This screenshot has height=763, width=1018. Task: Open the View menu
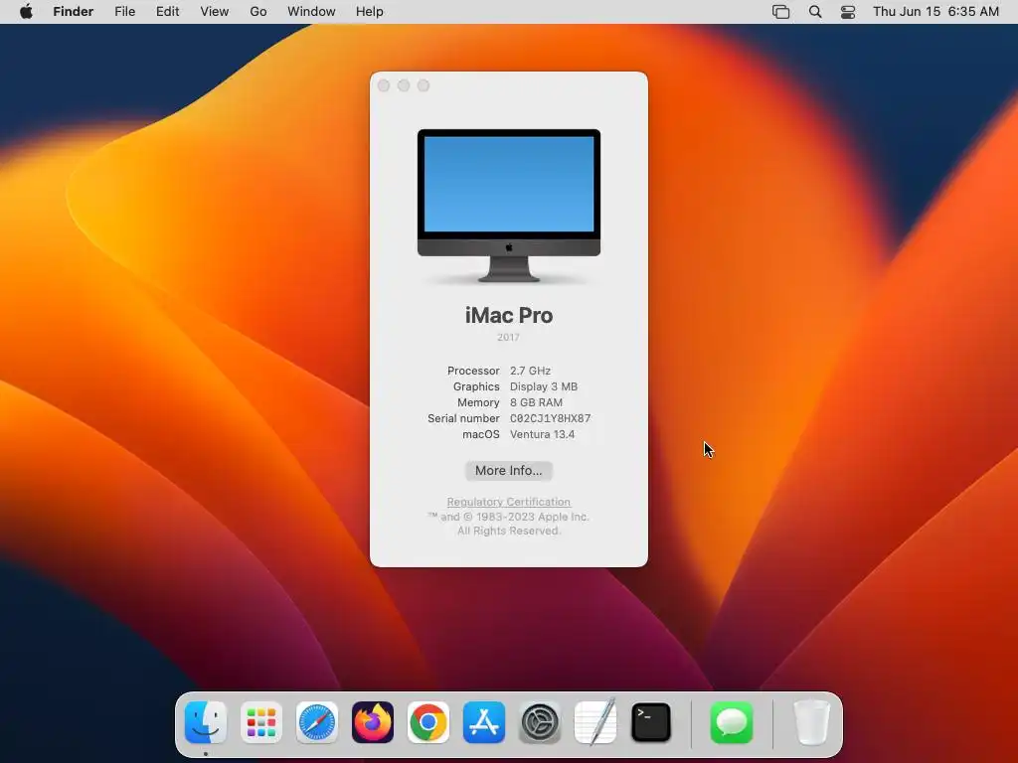pos(215,12)
